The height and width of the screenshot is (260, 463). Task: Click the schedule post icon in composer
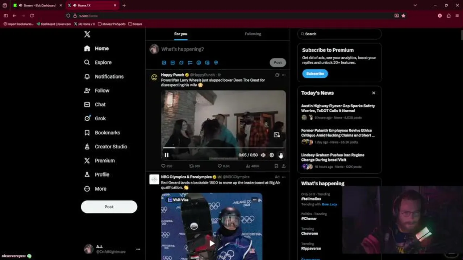coord(207,62)
